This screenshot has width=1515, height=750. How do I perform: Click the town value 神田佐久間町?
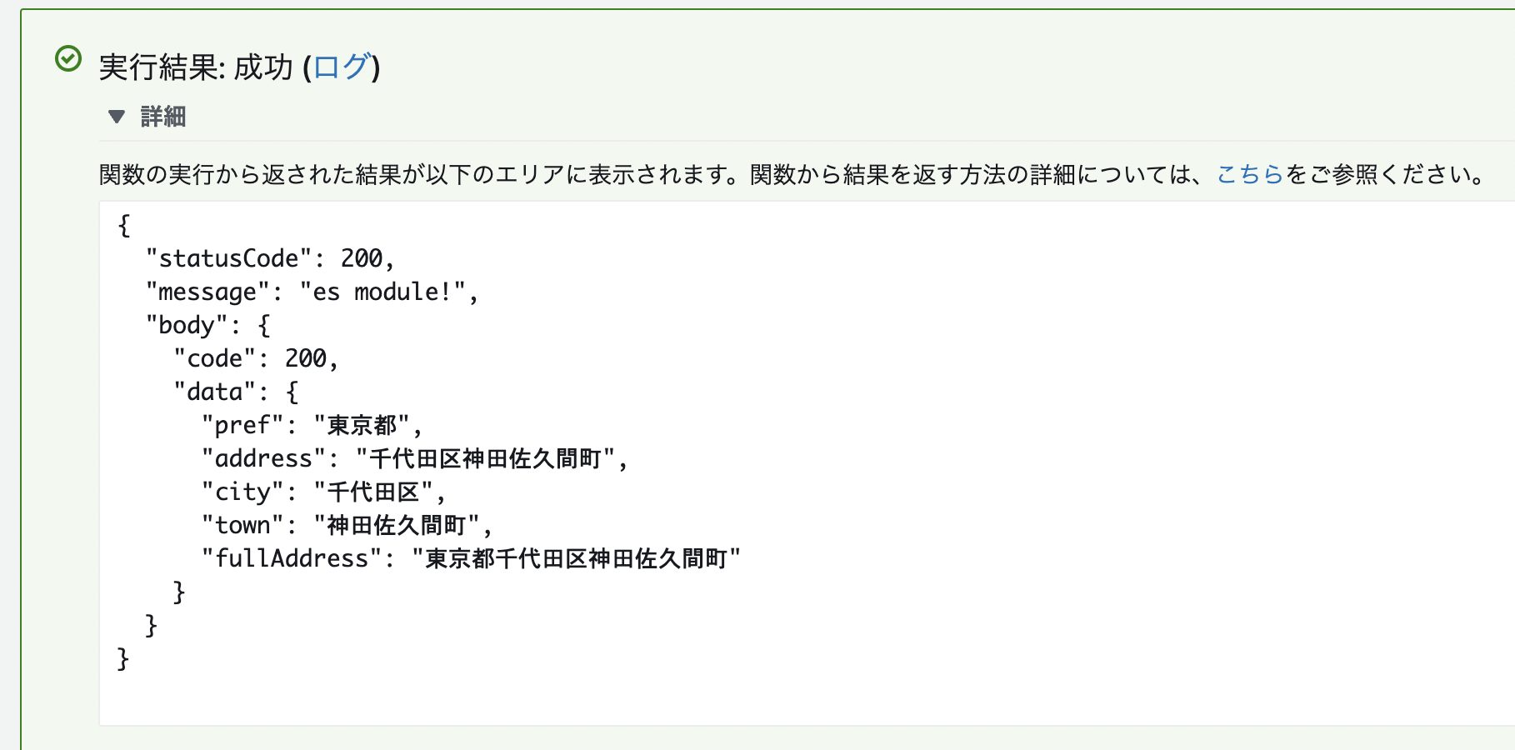point(397,525)
